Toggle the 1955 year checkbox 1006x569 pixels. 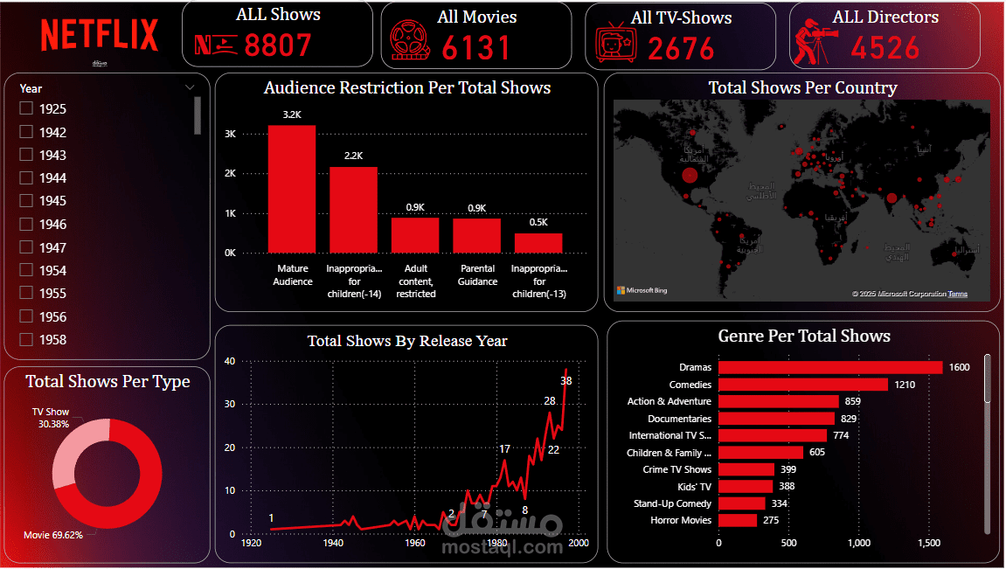tap(26, 293)
